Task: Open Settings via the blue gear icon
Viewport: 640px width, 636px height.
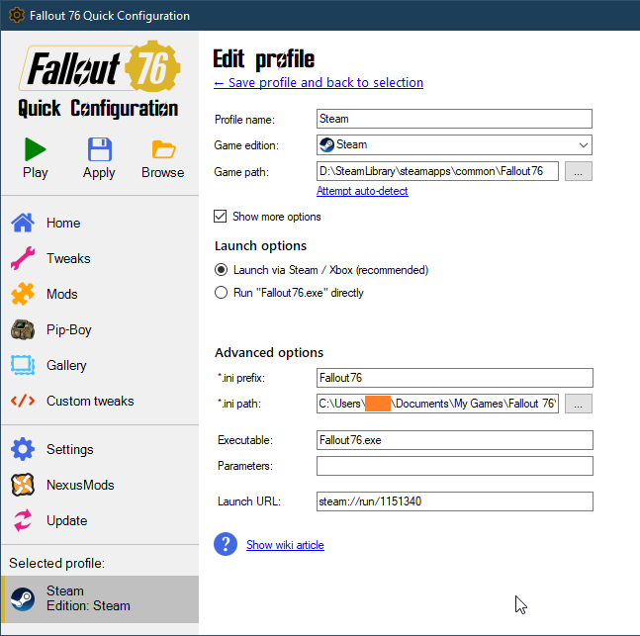Action: pos(23,449)
